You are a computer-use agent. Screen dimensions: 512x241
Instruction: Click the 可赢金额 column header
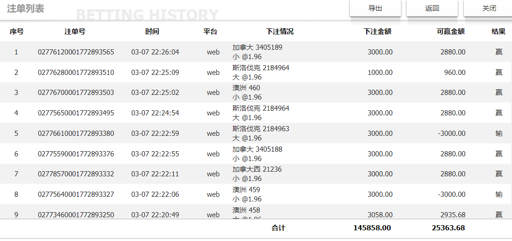pos(451,32)
